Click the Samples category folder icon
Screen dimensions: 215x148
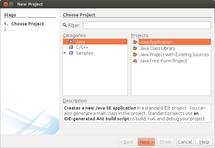(x=71, y=53)
